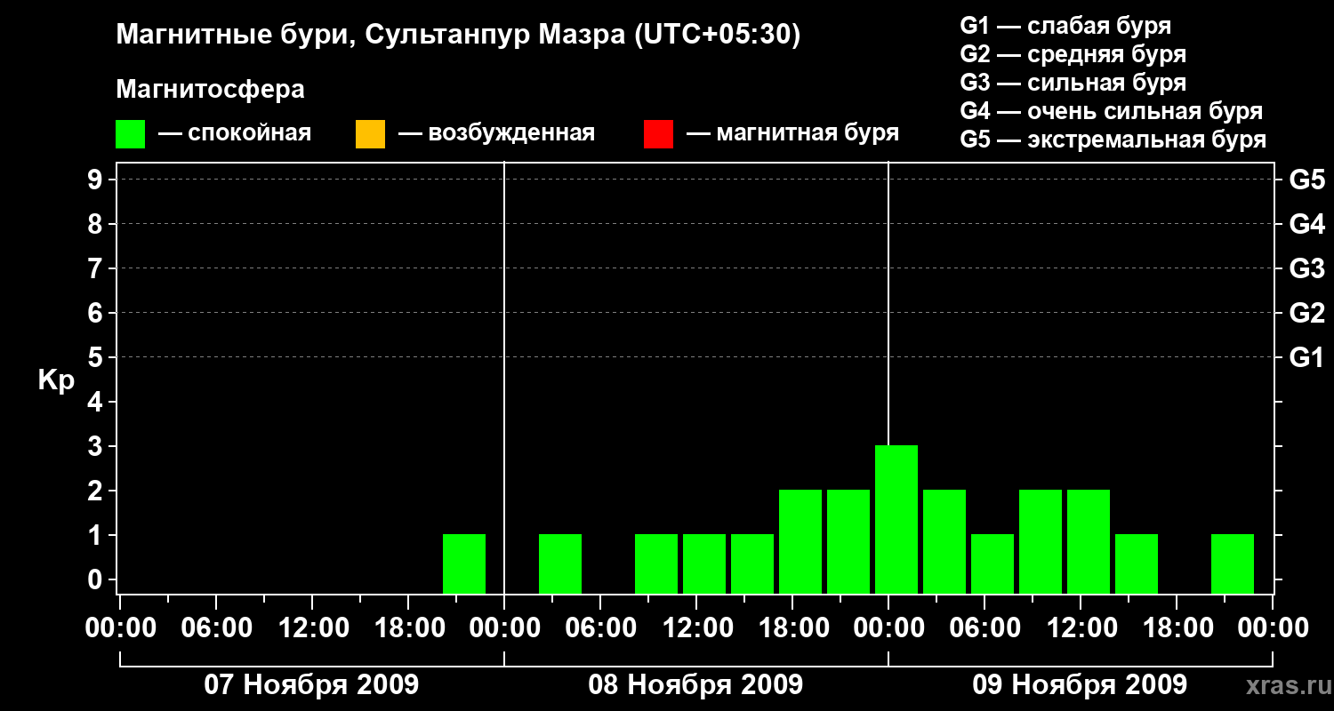Click the '06:00' time label under 09 November

[x=984, y=628]
